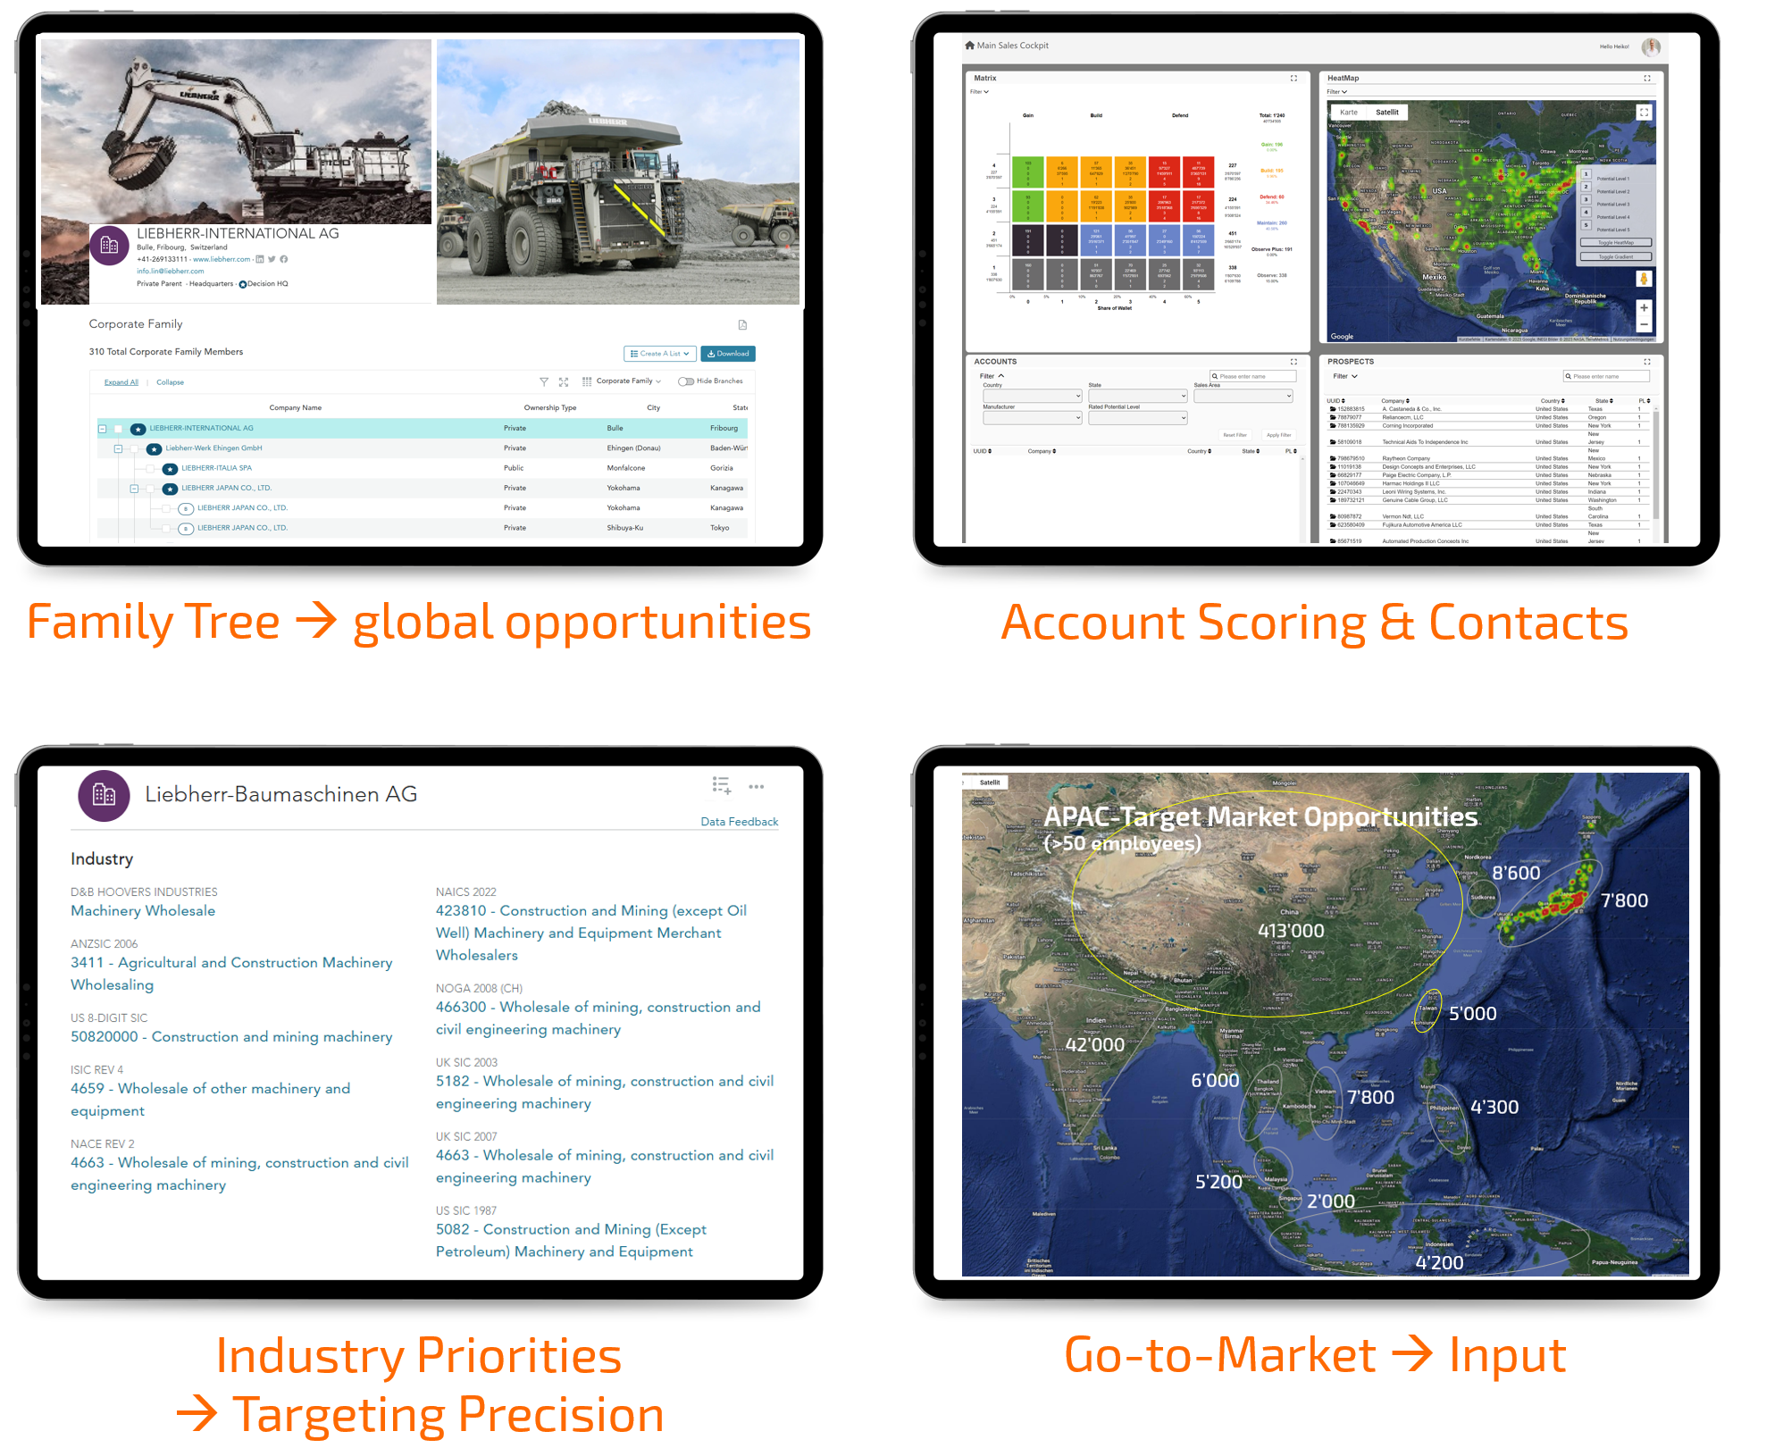Maximize the ACCOUNTS panel

tap(1293, 362)
